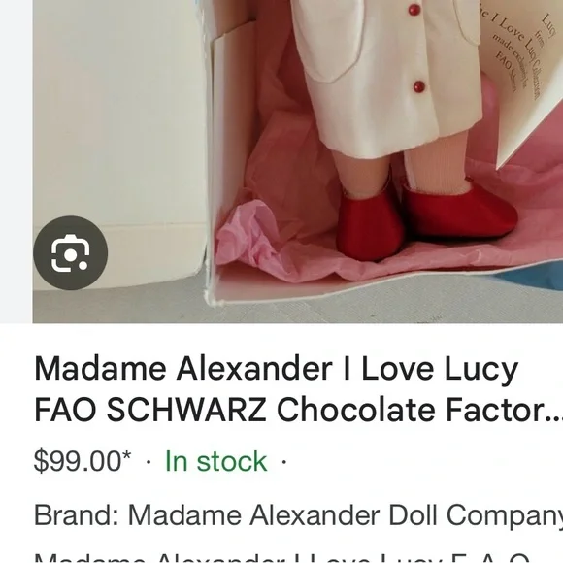Image resolution: width=563 pixels, height=563 pixels.
Task: Open the Madame Alexander I Love Lucy title
Action: pos(276,369)
